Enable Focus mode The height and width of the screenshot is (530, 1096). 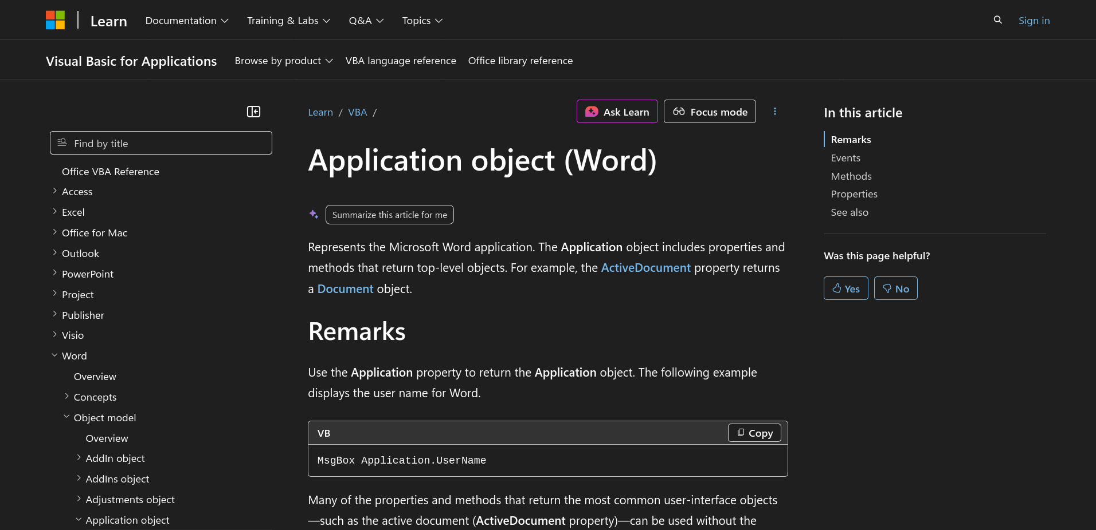click(710, 112)
